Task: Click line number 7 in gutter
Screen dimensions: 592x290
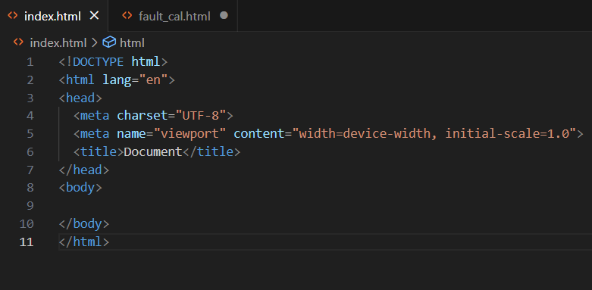Action: coord(30,170)
